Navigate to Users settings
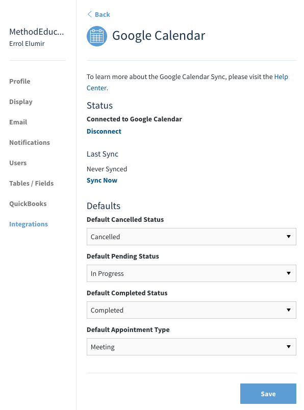 [x=18, y=163]
